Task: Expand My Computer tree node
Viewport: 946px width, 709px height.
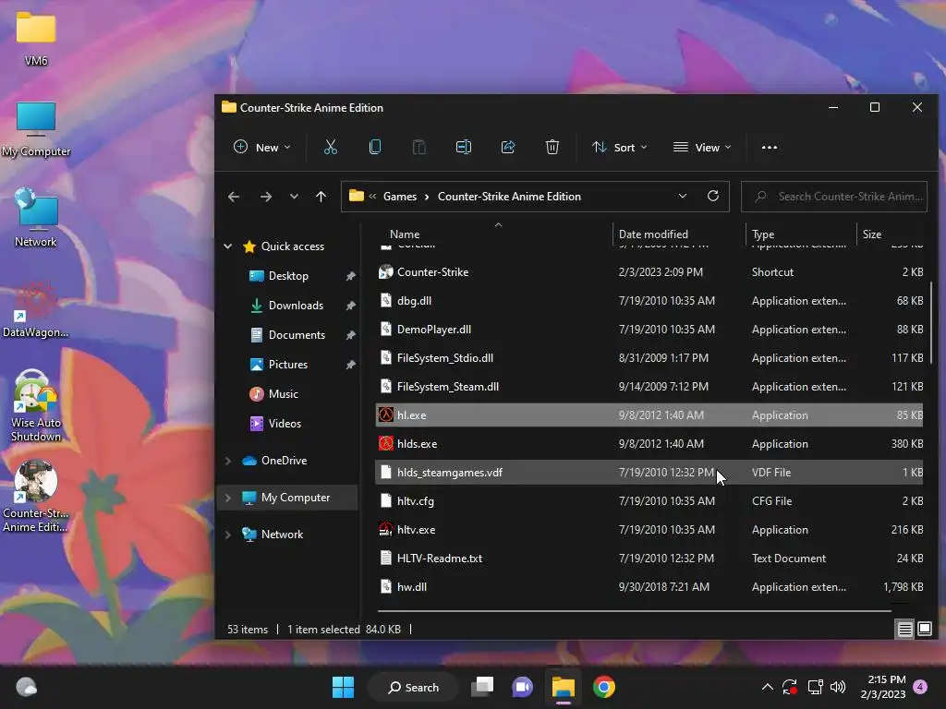Action: [228, 498]
